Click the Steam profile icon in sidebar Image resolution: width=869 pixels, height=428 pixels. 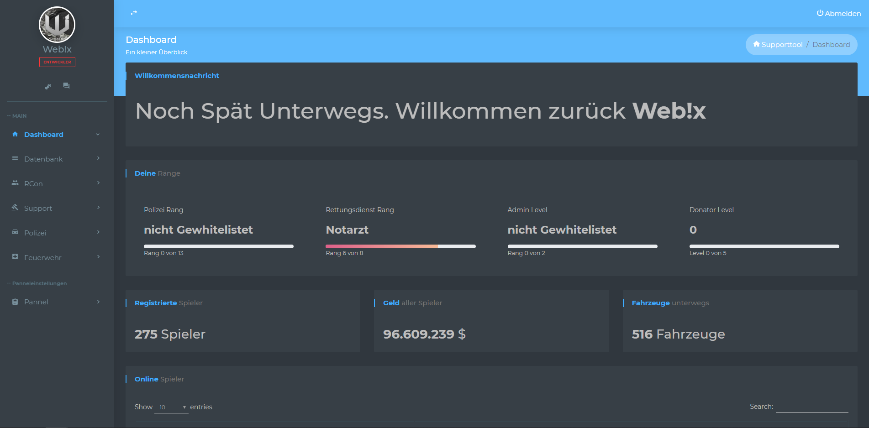48,86
